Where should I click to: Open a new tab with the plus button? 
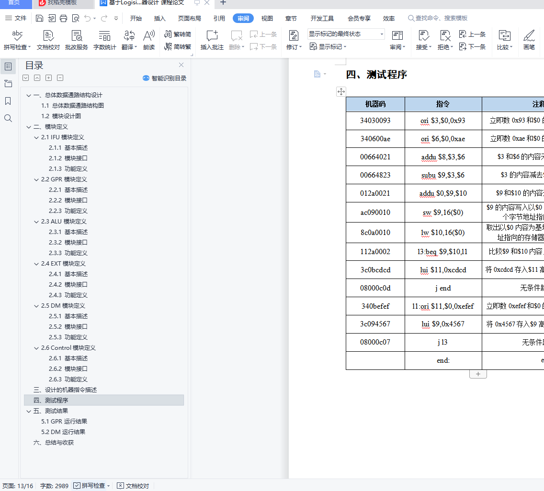pyautogui.click(x=223, y=3)
